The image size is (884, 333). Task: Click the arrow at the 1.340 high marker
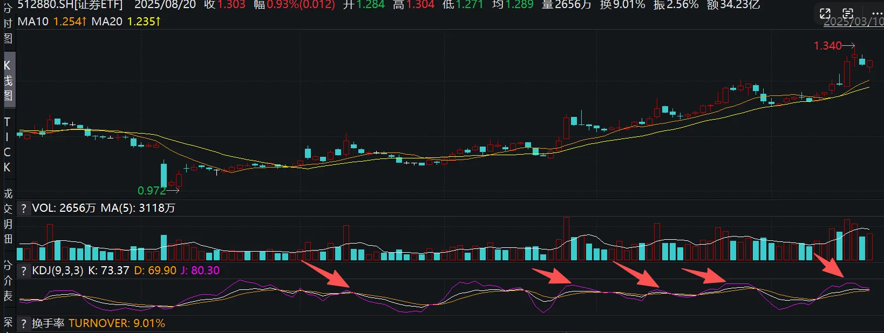tap(849, 46)
